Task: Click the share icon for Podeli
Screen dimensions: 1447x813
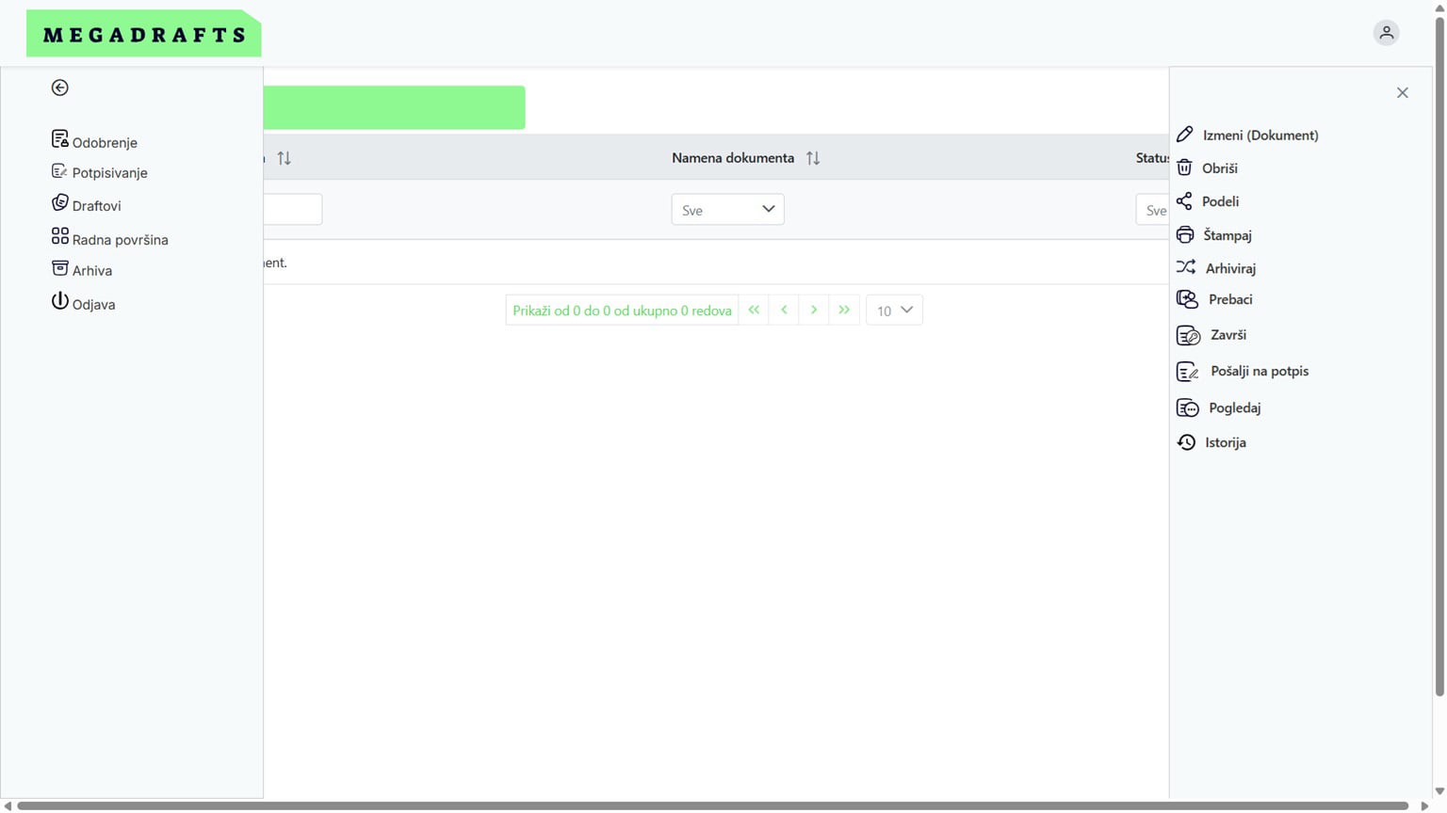Action: (1184, 201)
